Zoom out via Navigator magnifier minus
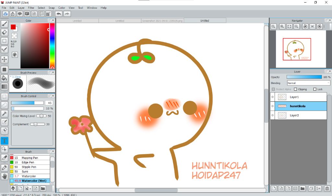This screenshot has width=332, height=196. [x=296, y=26]
